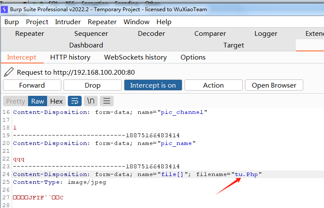
Task: Open the Action button menu
Action: pyautogui.click(x=213, y=85)
